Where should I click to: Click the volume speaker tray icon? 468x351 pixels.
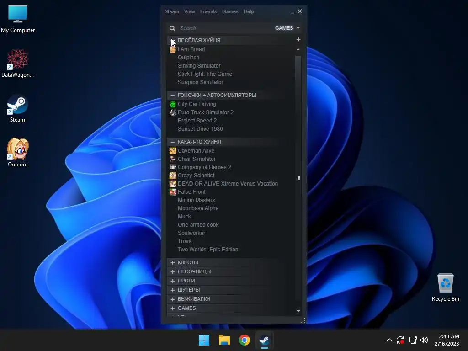[424, 340]
